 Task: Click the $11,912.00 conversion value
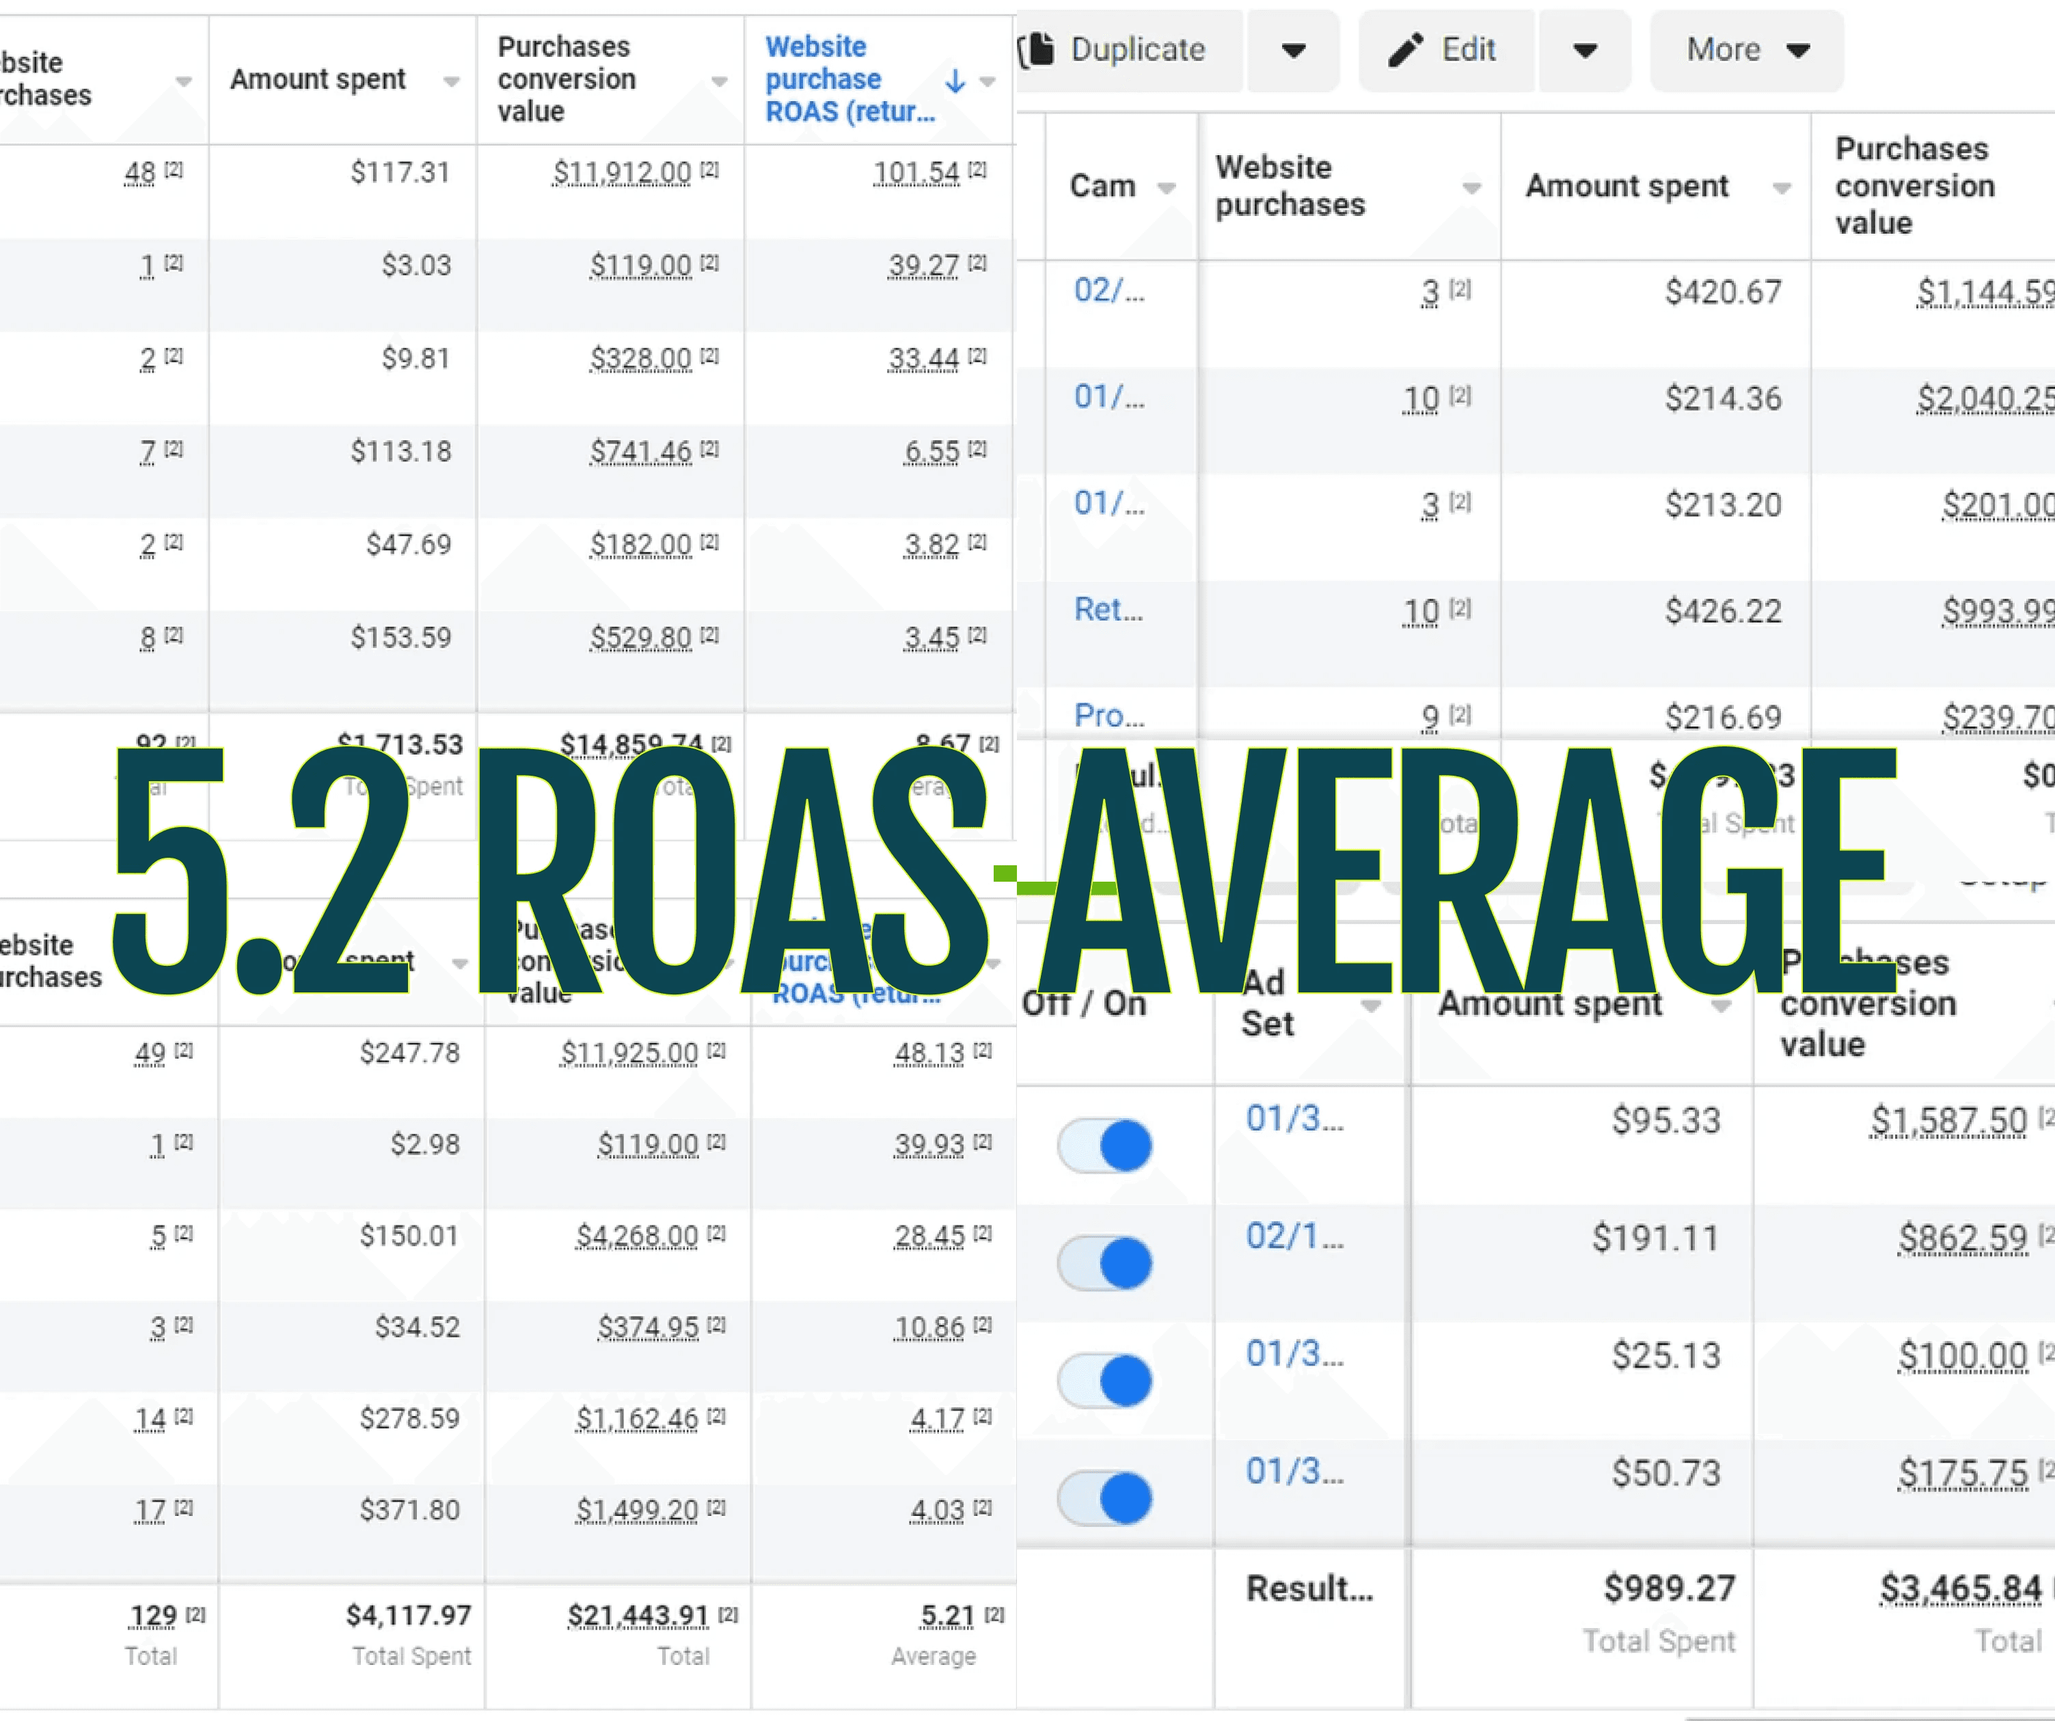point(623,172)
